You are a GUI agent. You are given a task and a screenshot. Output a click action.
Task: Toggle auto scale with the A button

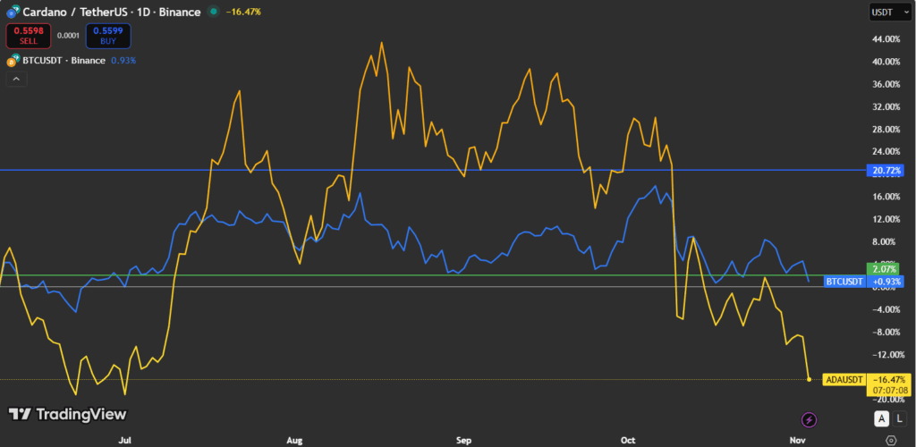881,419
